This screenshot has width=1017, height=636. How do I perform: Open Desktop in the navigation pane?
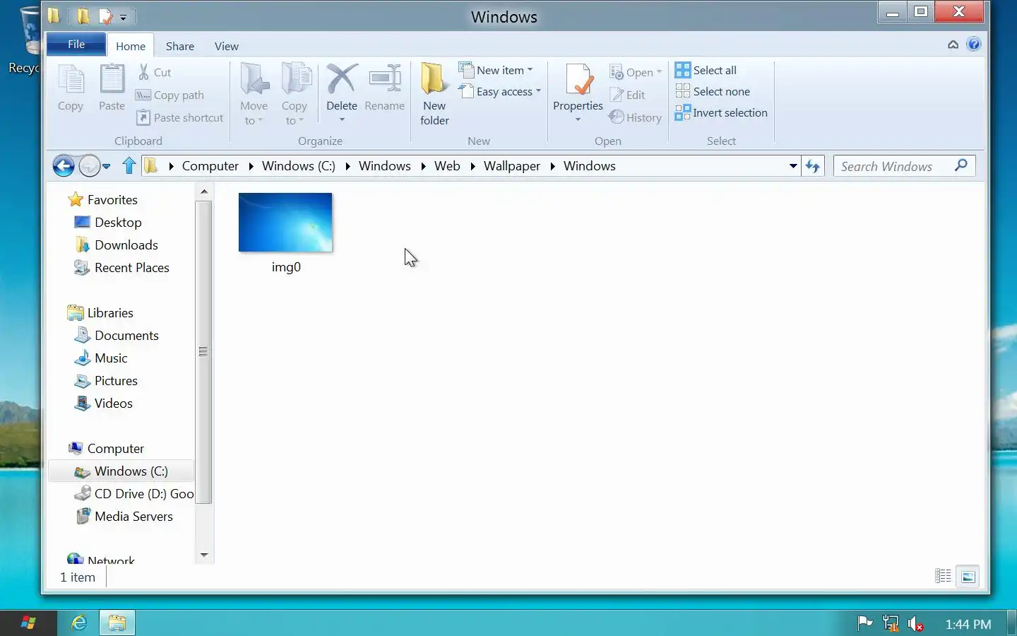click(108, 223)
